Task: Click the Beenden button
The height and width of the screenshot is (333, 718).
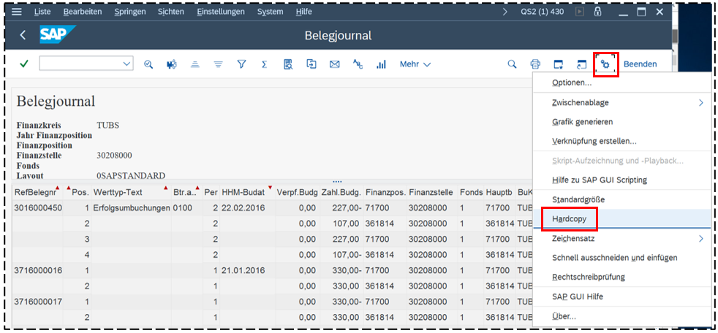Action: (x=640, y=64)
